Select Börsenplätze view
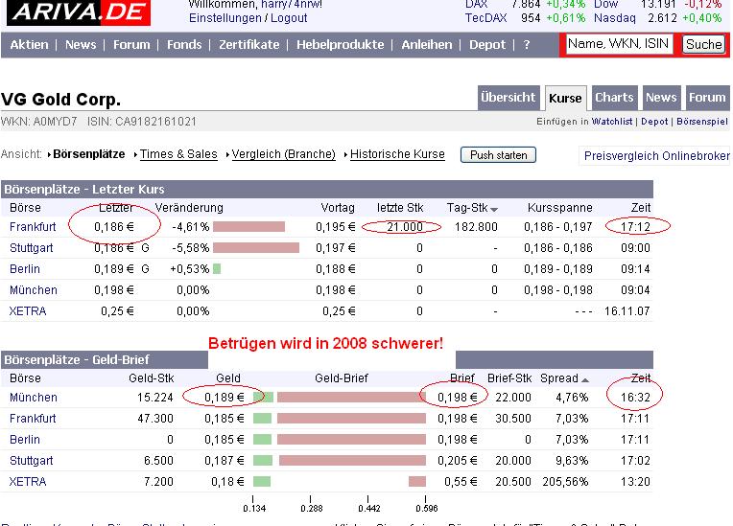This screenshot has height=526, width=733. click(89, 154)
